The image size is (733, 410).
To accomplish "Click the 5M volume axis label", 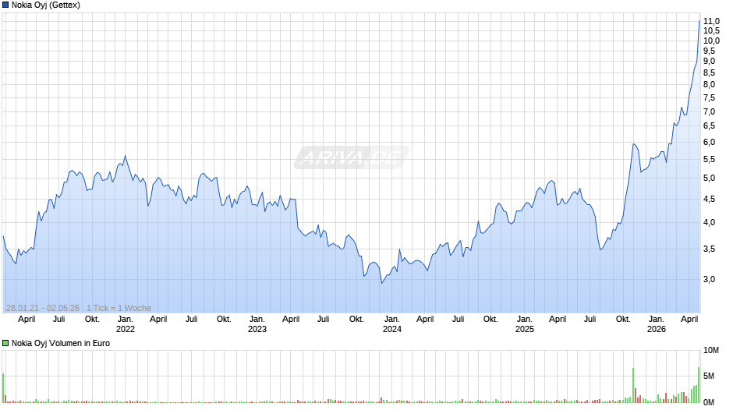I will click(709, 376).
